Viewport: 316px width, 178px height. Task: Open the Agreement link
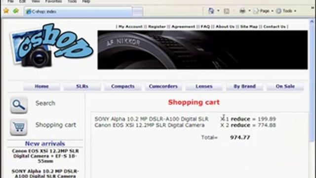coord(183,27)
